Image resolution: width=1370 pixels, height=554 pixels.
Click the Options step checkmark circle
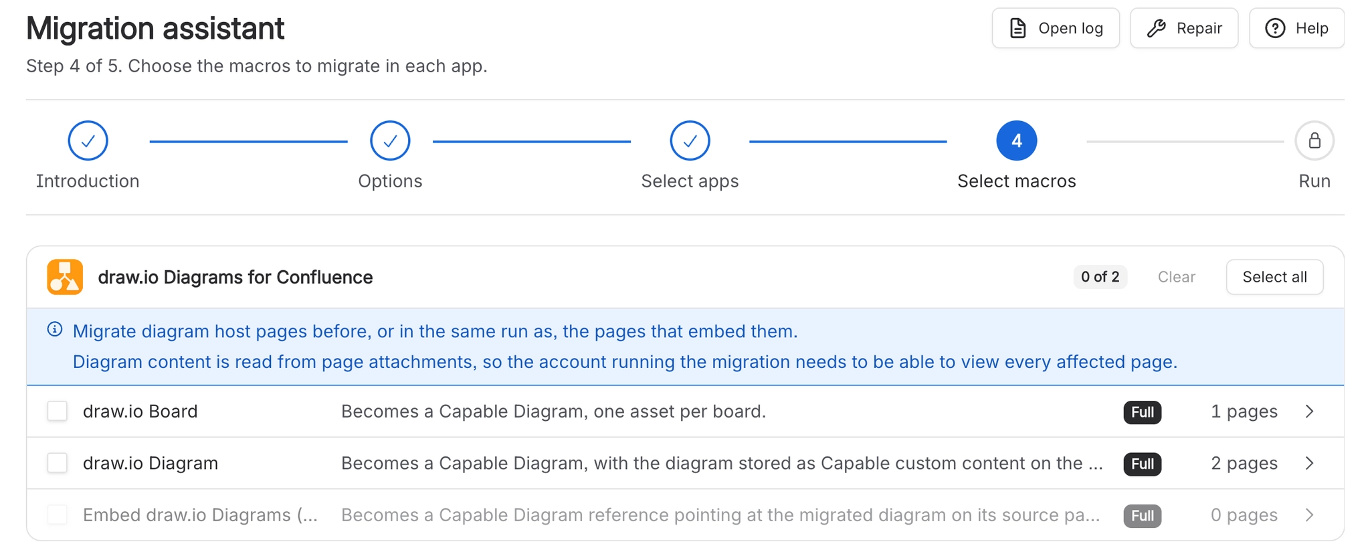point(390,141)
